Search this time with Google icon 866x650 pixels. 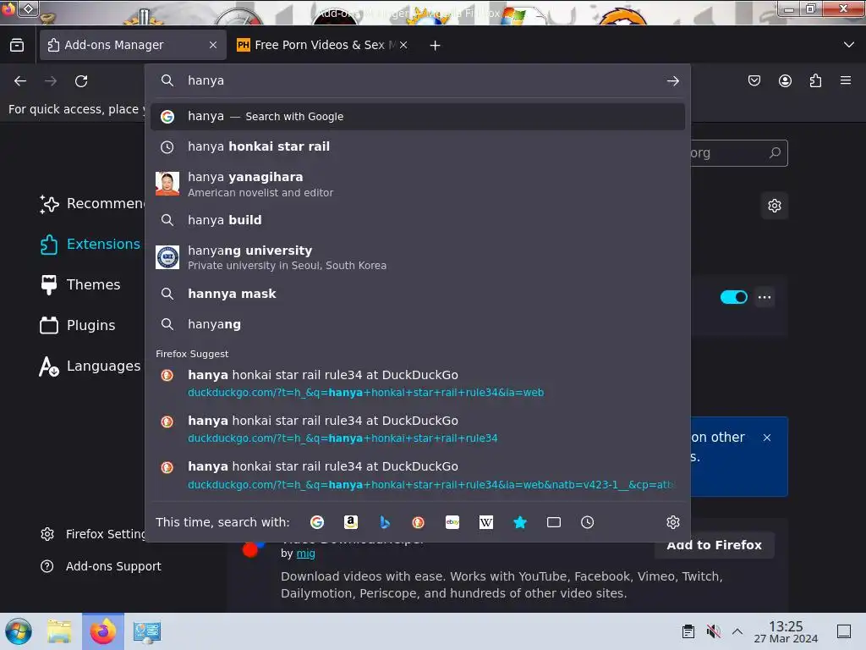tap(317, 522)
